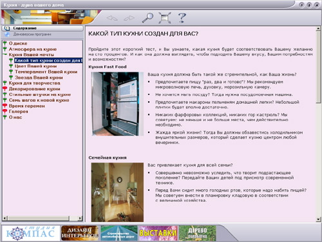Click the Студия Компас logo banner
Viewport: 322px width, 242px height.
[x=31, y=233]
